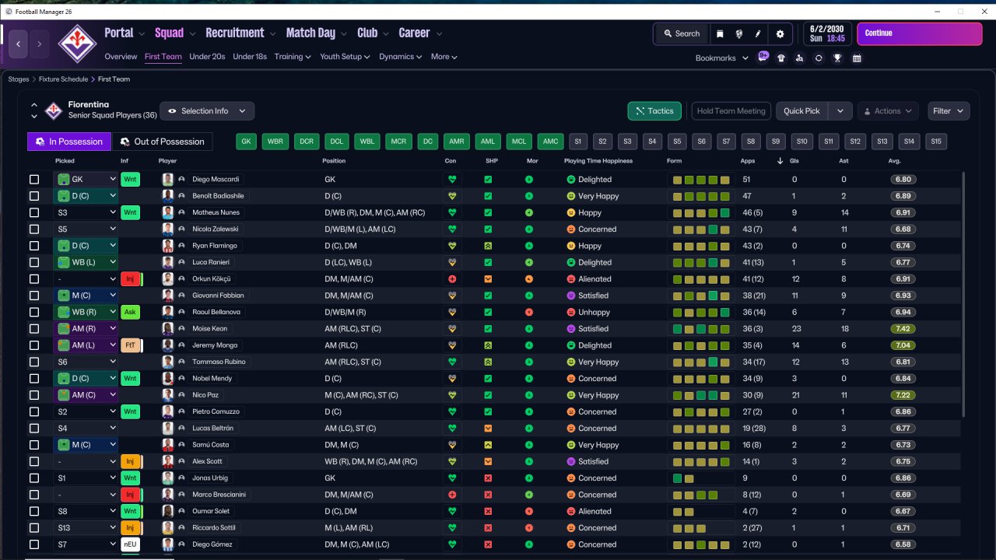Click the Search button
The height and width of the screenshot is (560, 996).
click(682, 33)
